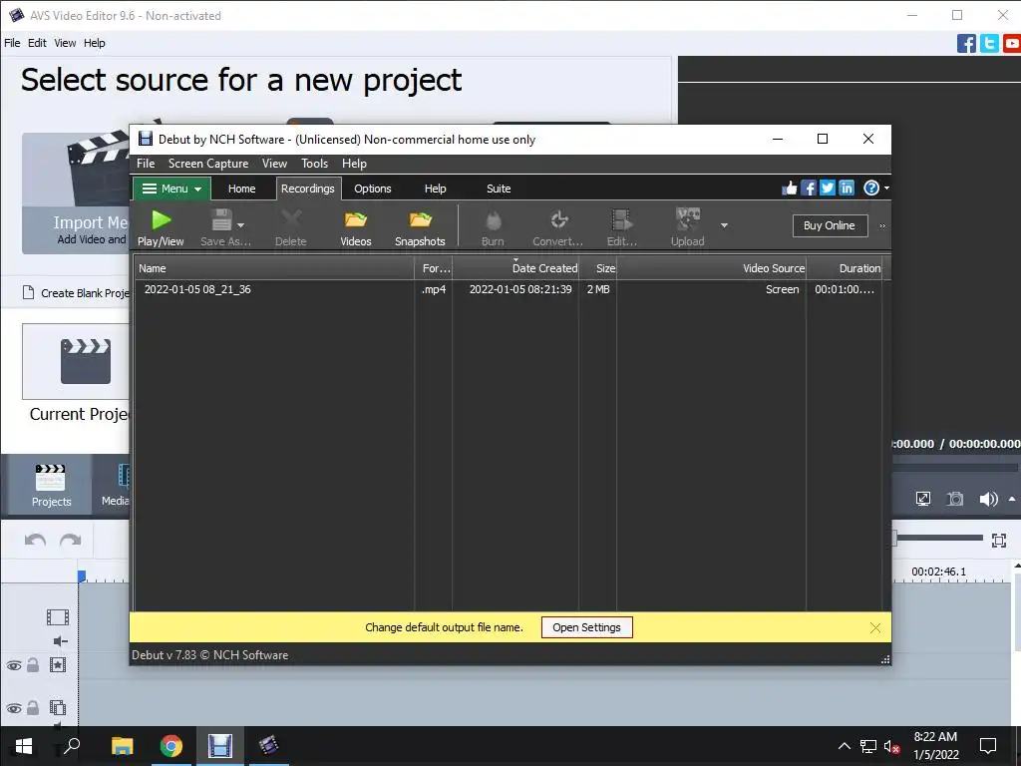This screenshot has height=766, width=1021.
Task: Show hidden system tray icons
Action: click(844, 746)
